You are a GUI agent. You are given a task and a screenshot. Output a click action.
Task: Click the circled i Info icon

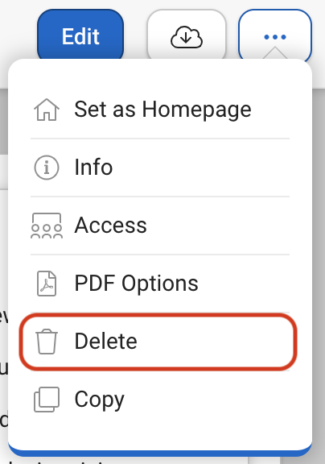point(47,168)
